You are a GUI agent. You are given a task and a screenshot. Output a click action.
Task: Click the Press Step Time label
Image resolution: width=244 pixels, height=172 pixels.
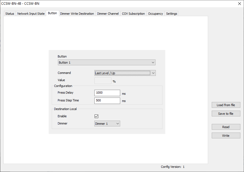click(68, 100)
